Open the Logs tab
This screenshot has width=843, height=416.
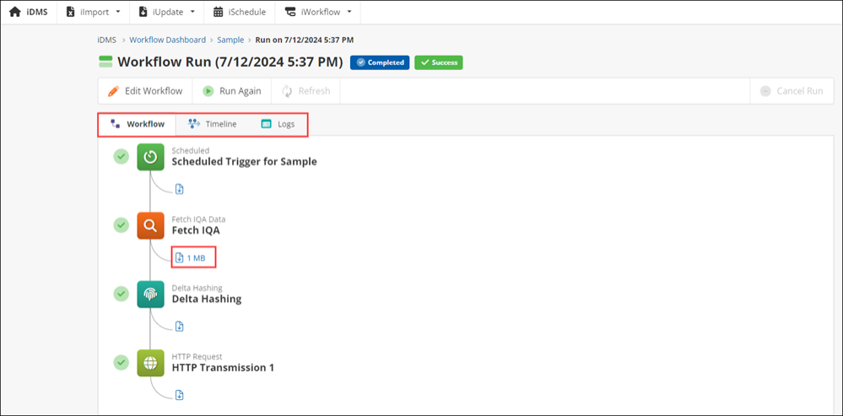pyautogui.click(x=278, y=124)
